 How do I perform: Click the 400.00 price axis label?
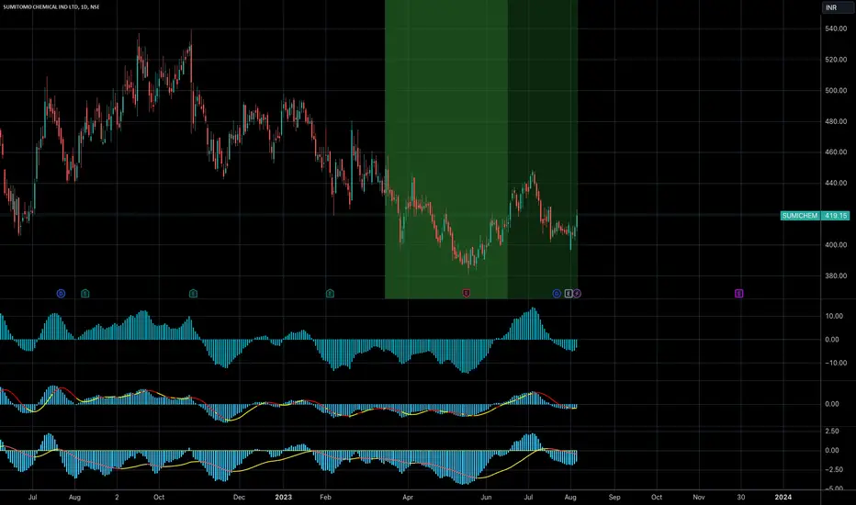pyautogui.click(x=836, y=245)
